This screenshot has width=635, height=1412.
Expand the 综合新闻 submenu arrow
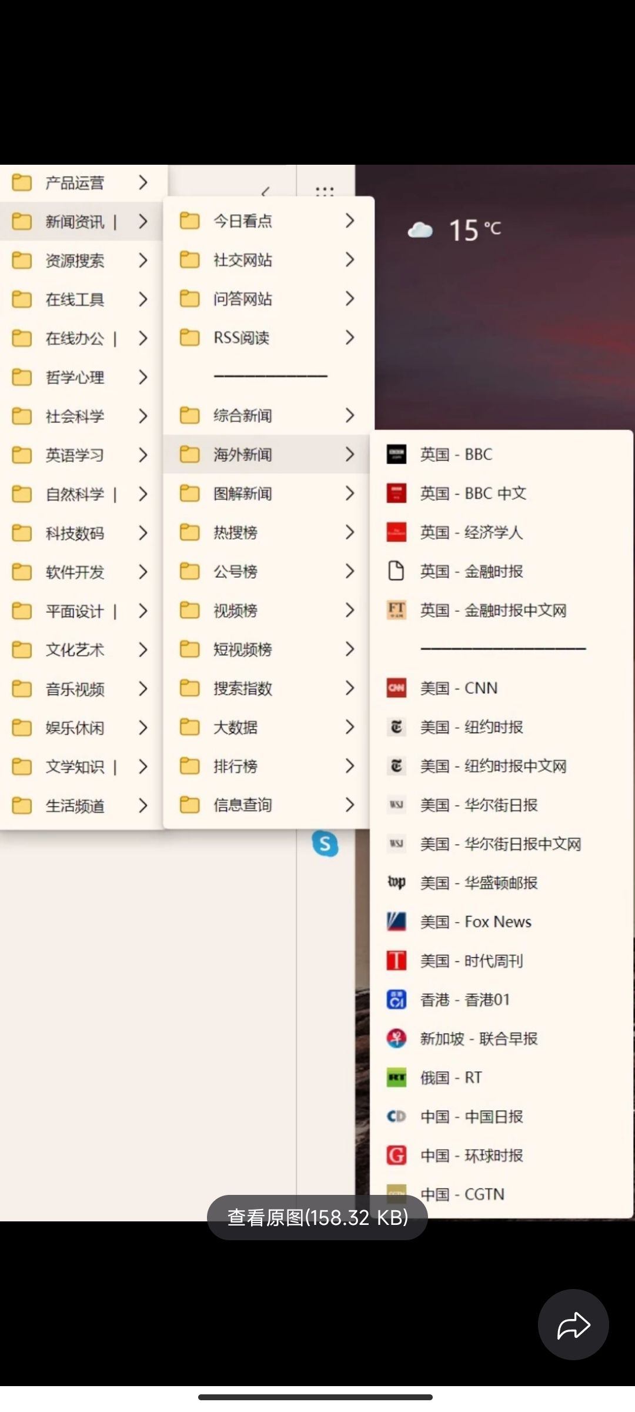350,415
